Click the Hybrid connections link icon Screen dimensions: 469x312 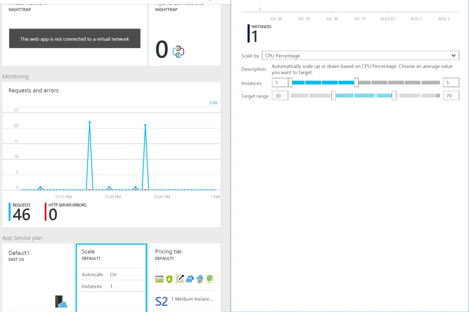(x=178, y=52)
